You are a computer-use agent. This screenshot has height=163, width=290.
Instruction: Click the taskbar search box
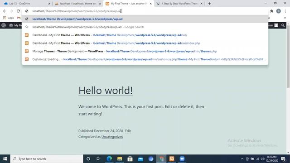[x=47, y=159]
